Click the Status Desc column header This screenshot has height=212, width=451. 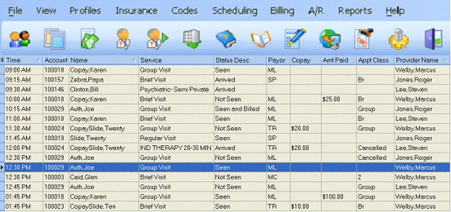(x=240, y=60)
